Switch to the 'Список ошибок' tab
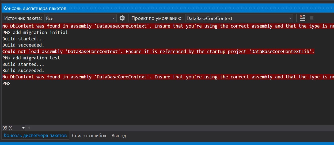The image size is (334, 145). click(x=89, y=136)
